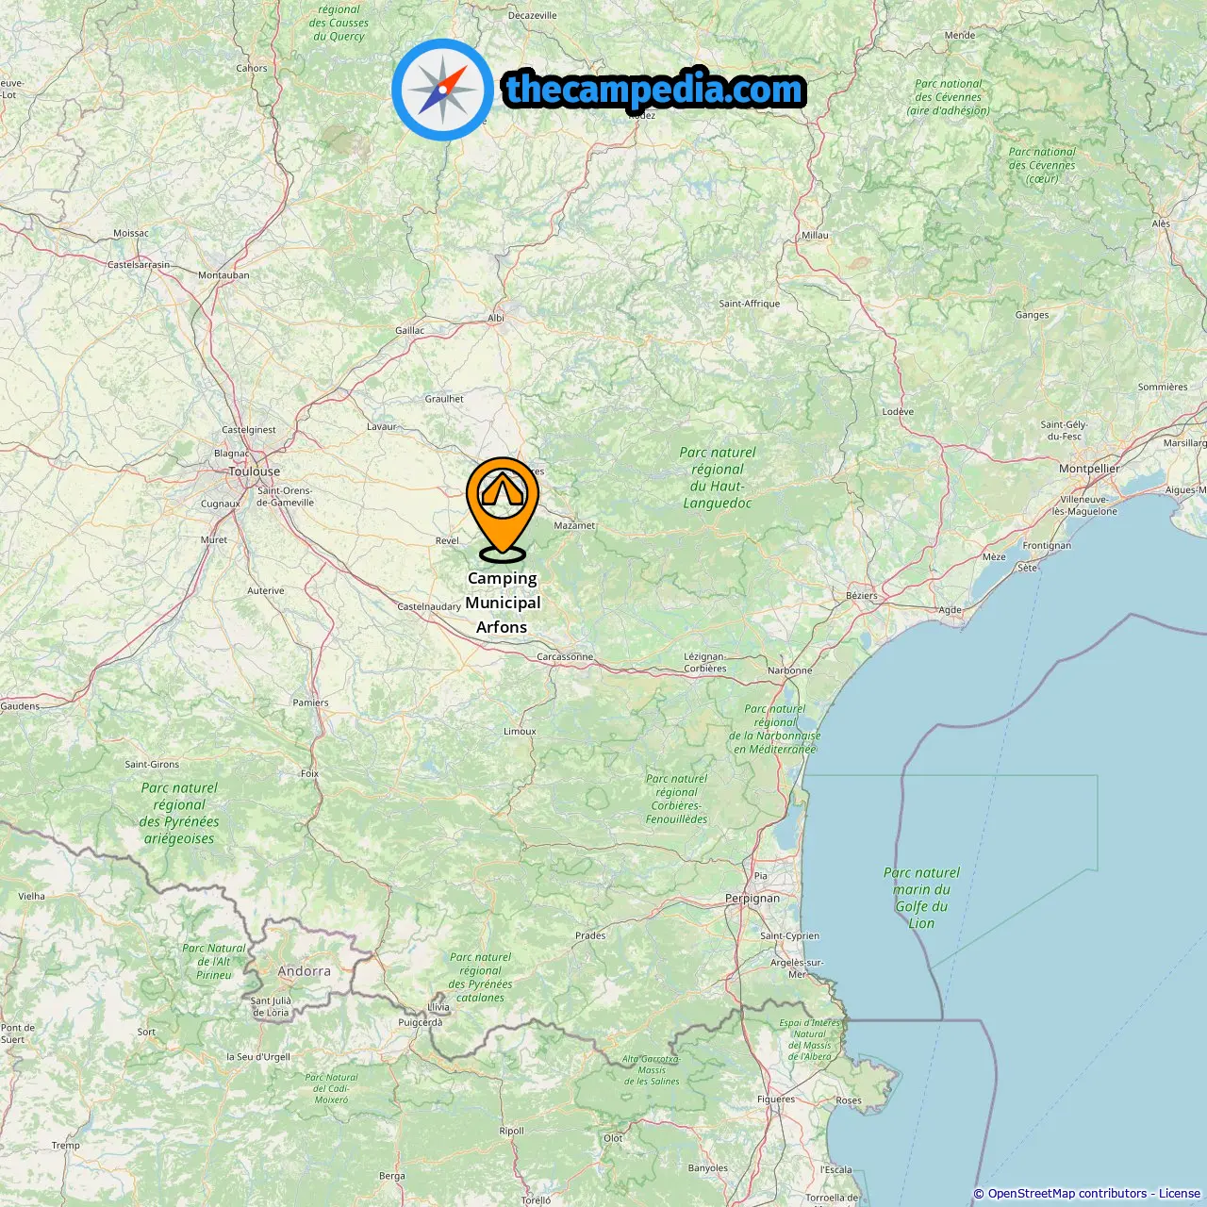Click the Albi town label
This screenshot has height=1207, width=1207.
click(x=496, y=319)
